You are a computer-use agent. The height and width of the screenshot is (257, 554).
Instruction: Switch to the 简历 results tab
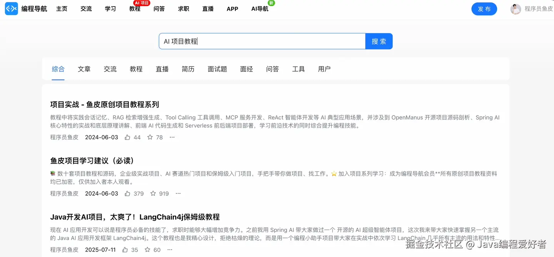[188, 69]
